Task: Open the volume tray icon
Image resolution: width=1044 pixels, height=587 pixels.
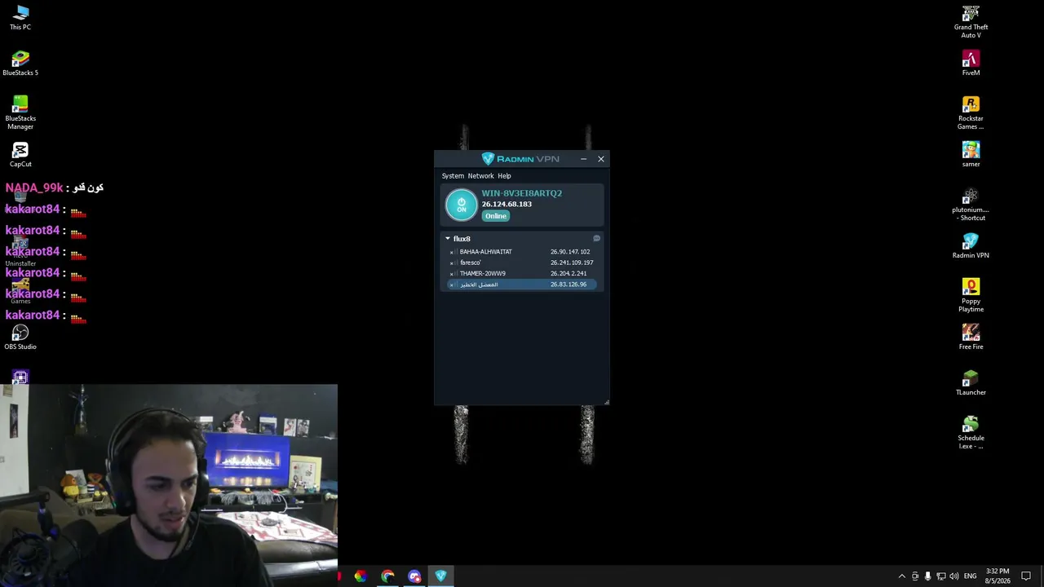Action: [x=953, y=576]
